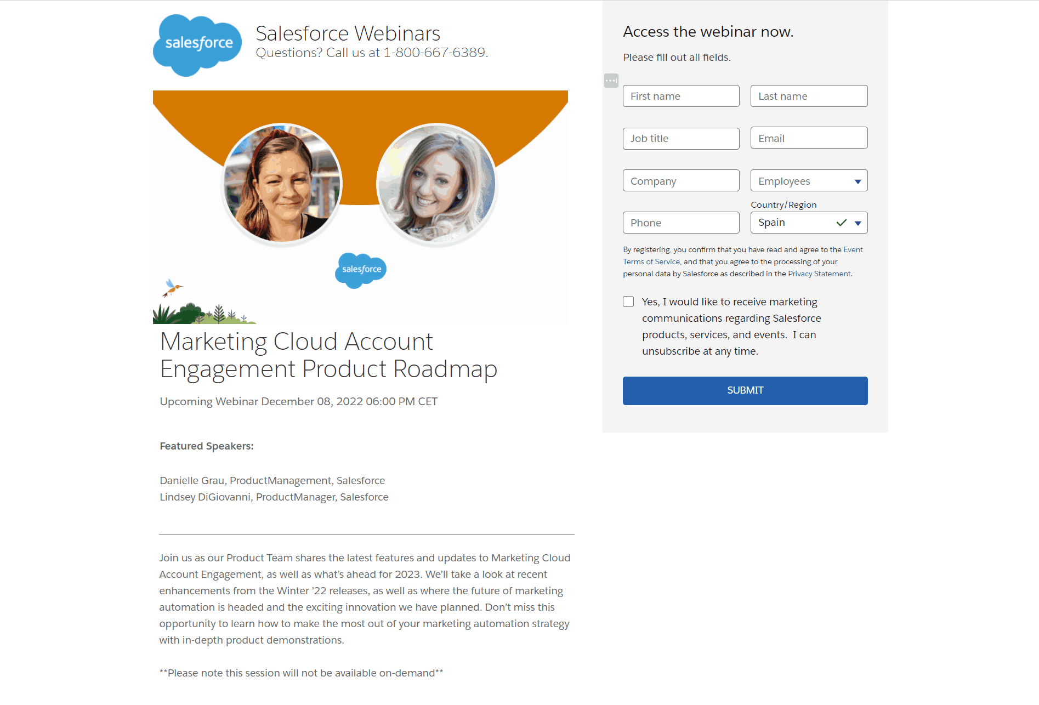The height and width of the screenshot is (705, 1039).
Task: Click the Please fill out all fields text
Action: [x=677, y=58]
